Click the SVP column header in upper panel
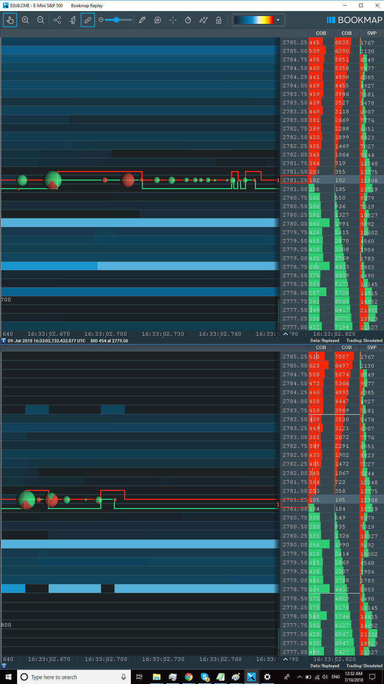The image size is (384, 684). (x=372, y=33)
